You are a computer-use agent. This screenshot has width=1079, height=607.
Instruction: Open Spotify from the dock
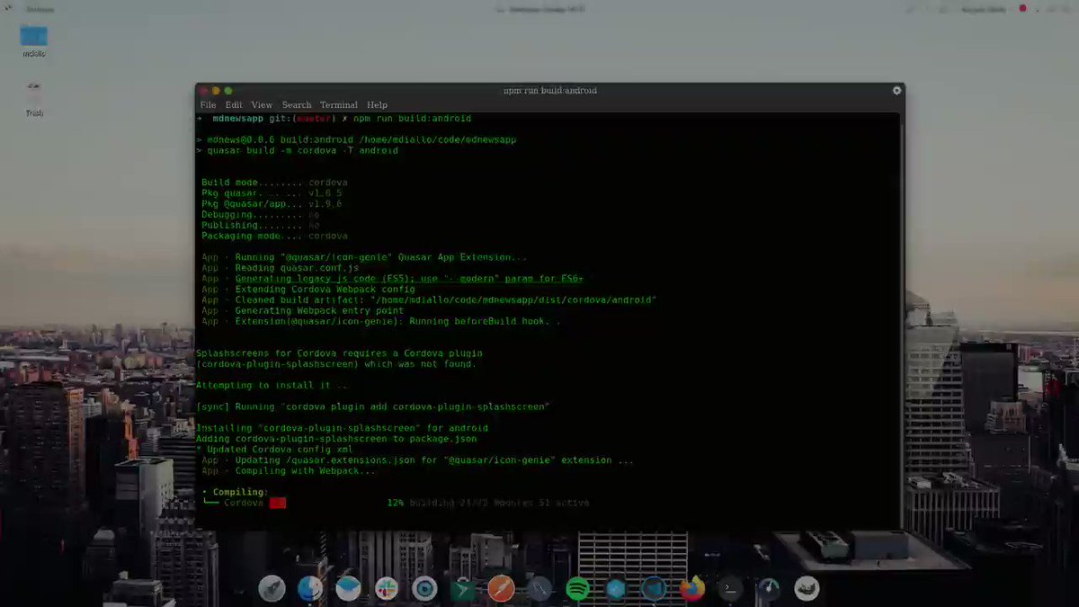pyautogui.click(x=577, y=589)
